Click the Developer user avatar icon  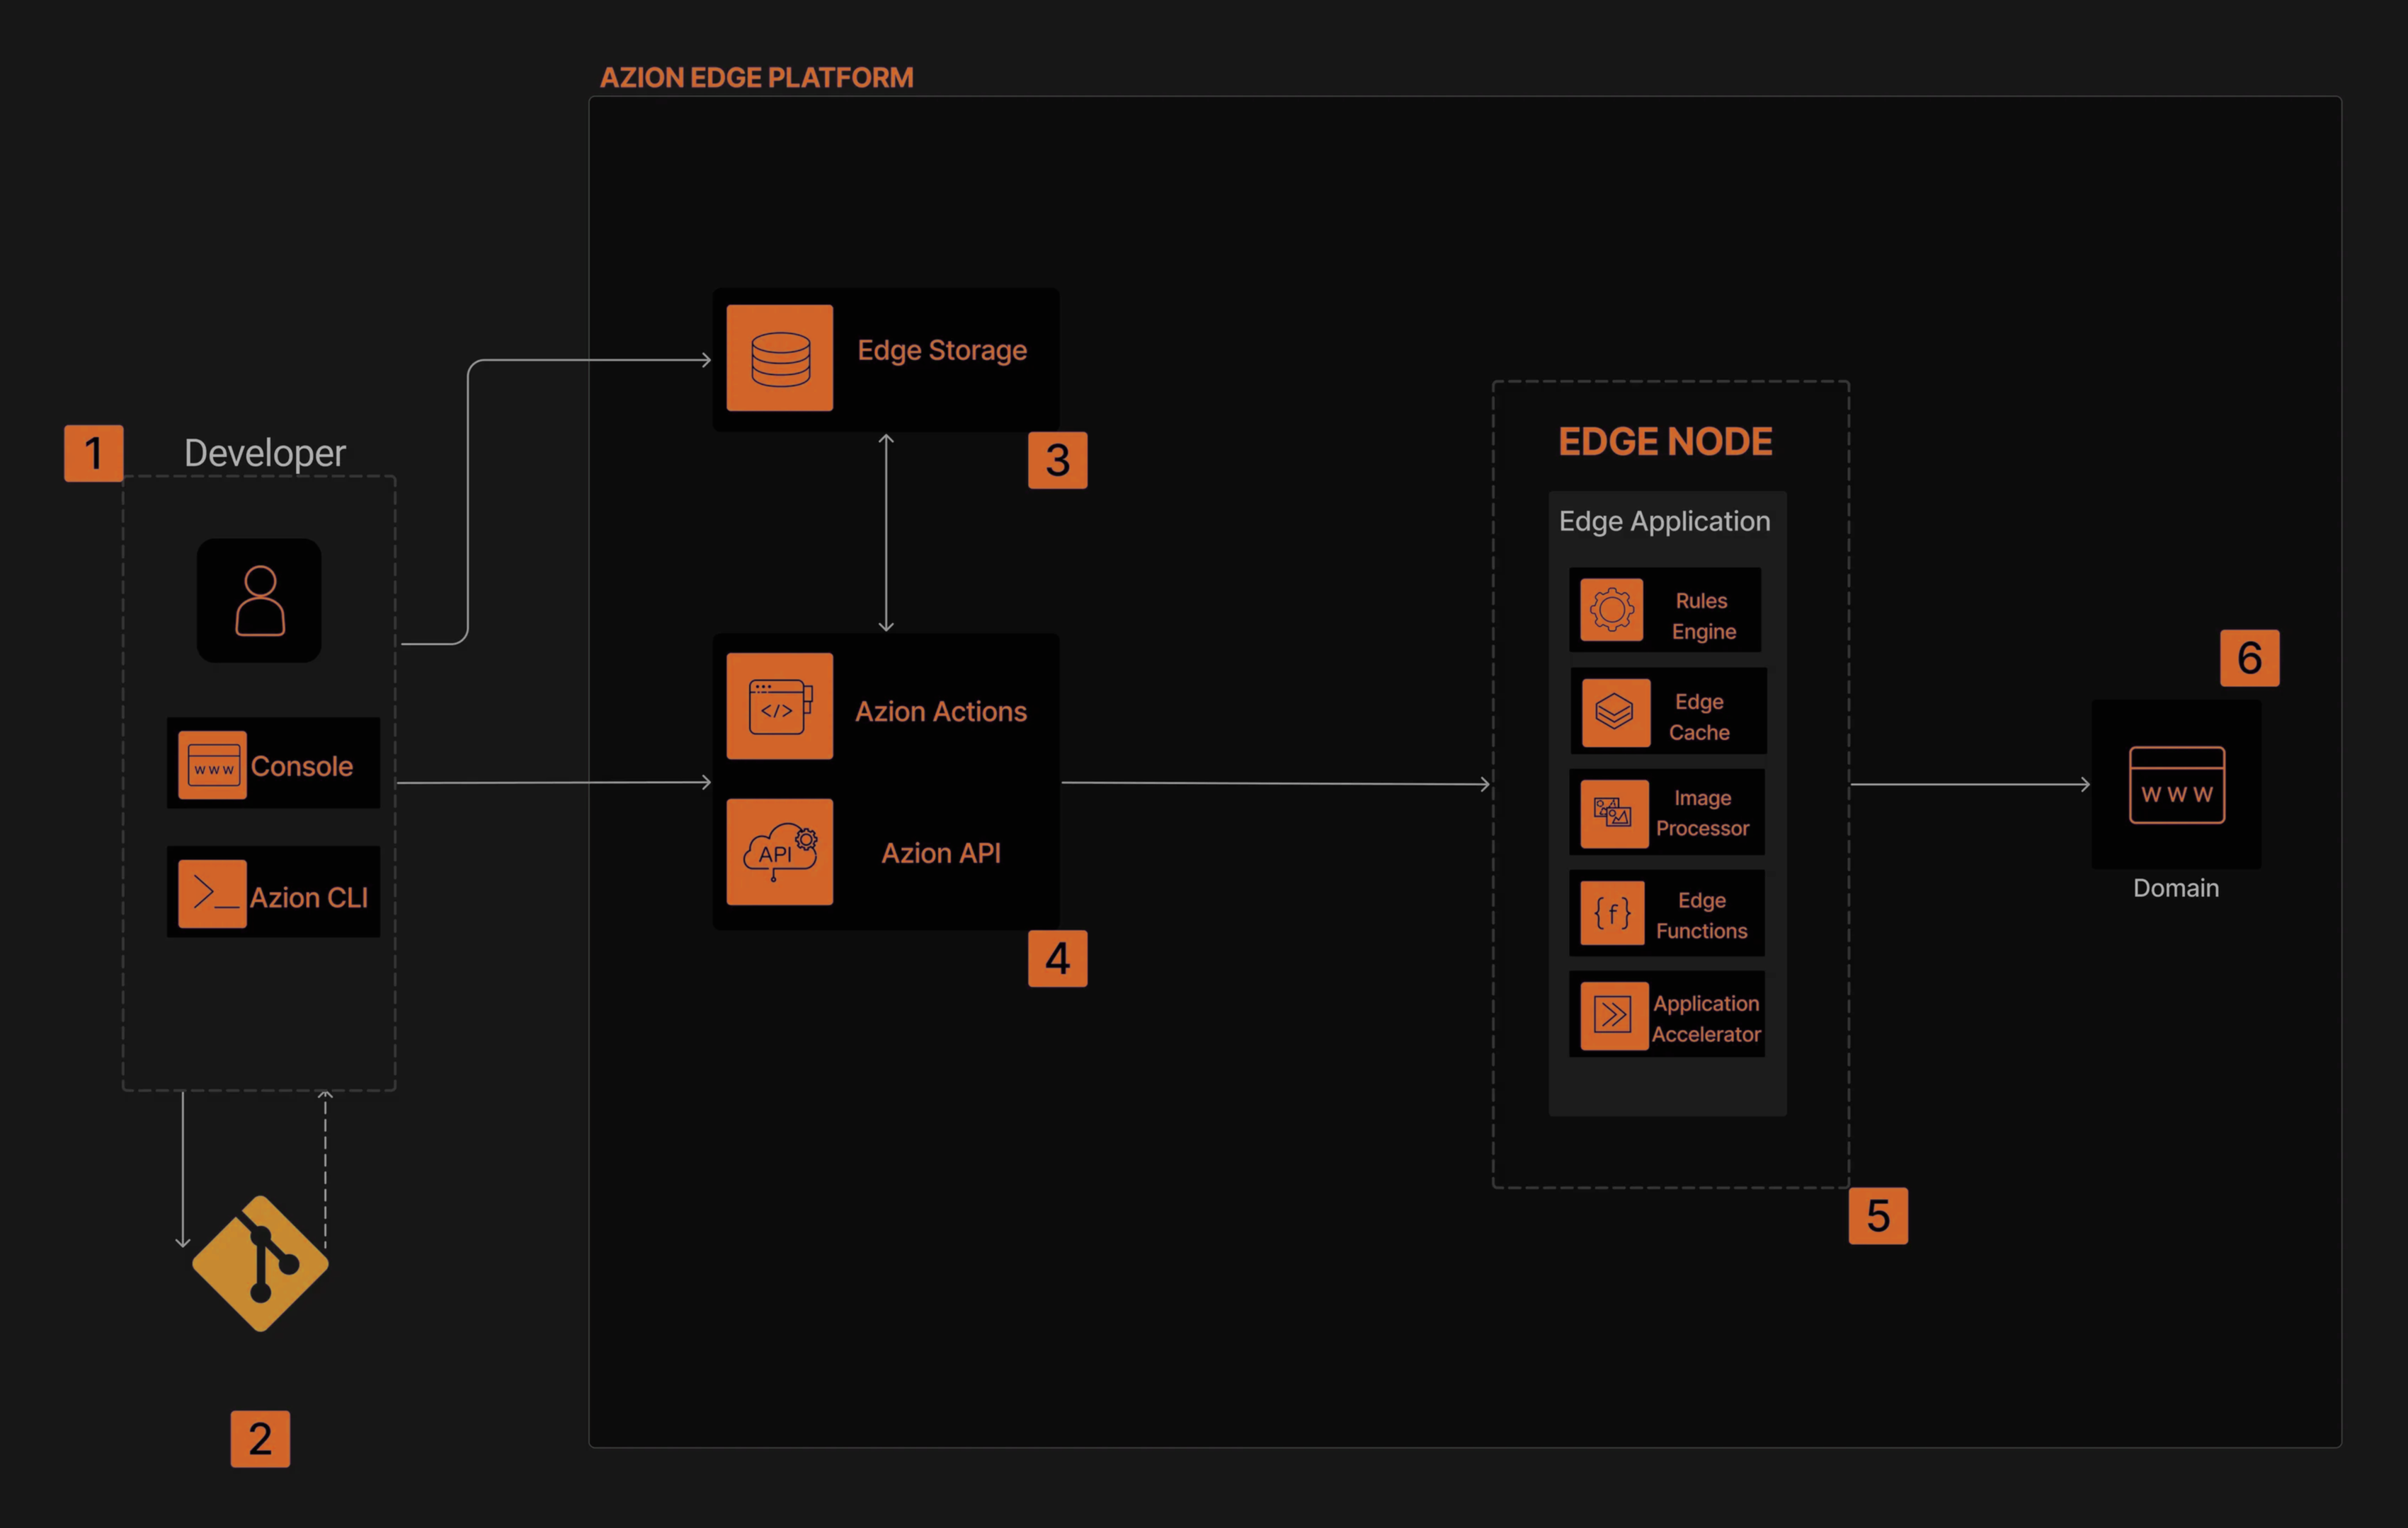tap(259, 601)
